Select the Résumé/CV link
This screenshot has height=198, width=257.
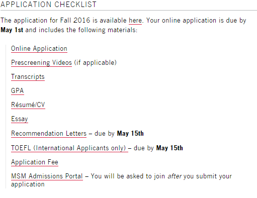pos(28,105)
